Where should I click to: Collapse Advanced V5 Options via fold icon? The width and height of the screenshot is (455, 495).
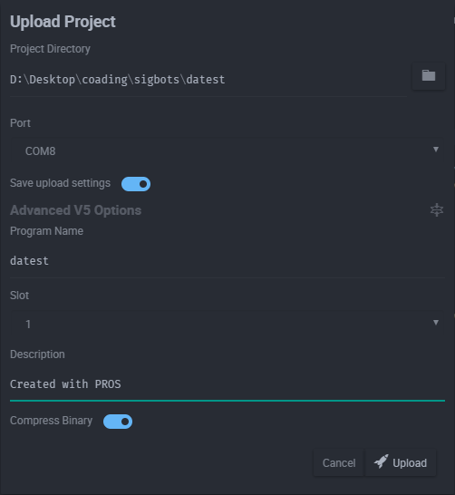coord(437,210)
